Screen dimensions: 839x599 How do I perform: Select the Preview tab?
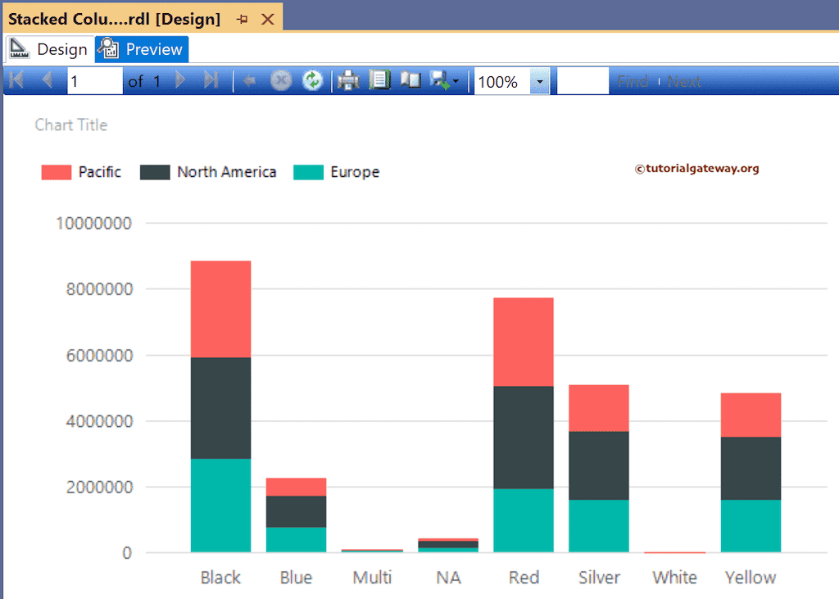(x=151, y=48)
